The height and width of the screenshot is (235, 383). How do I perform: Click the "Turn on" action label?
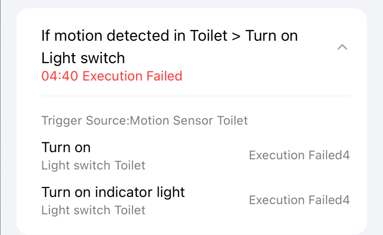coord(66,148)
